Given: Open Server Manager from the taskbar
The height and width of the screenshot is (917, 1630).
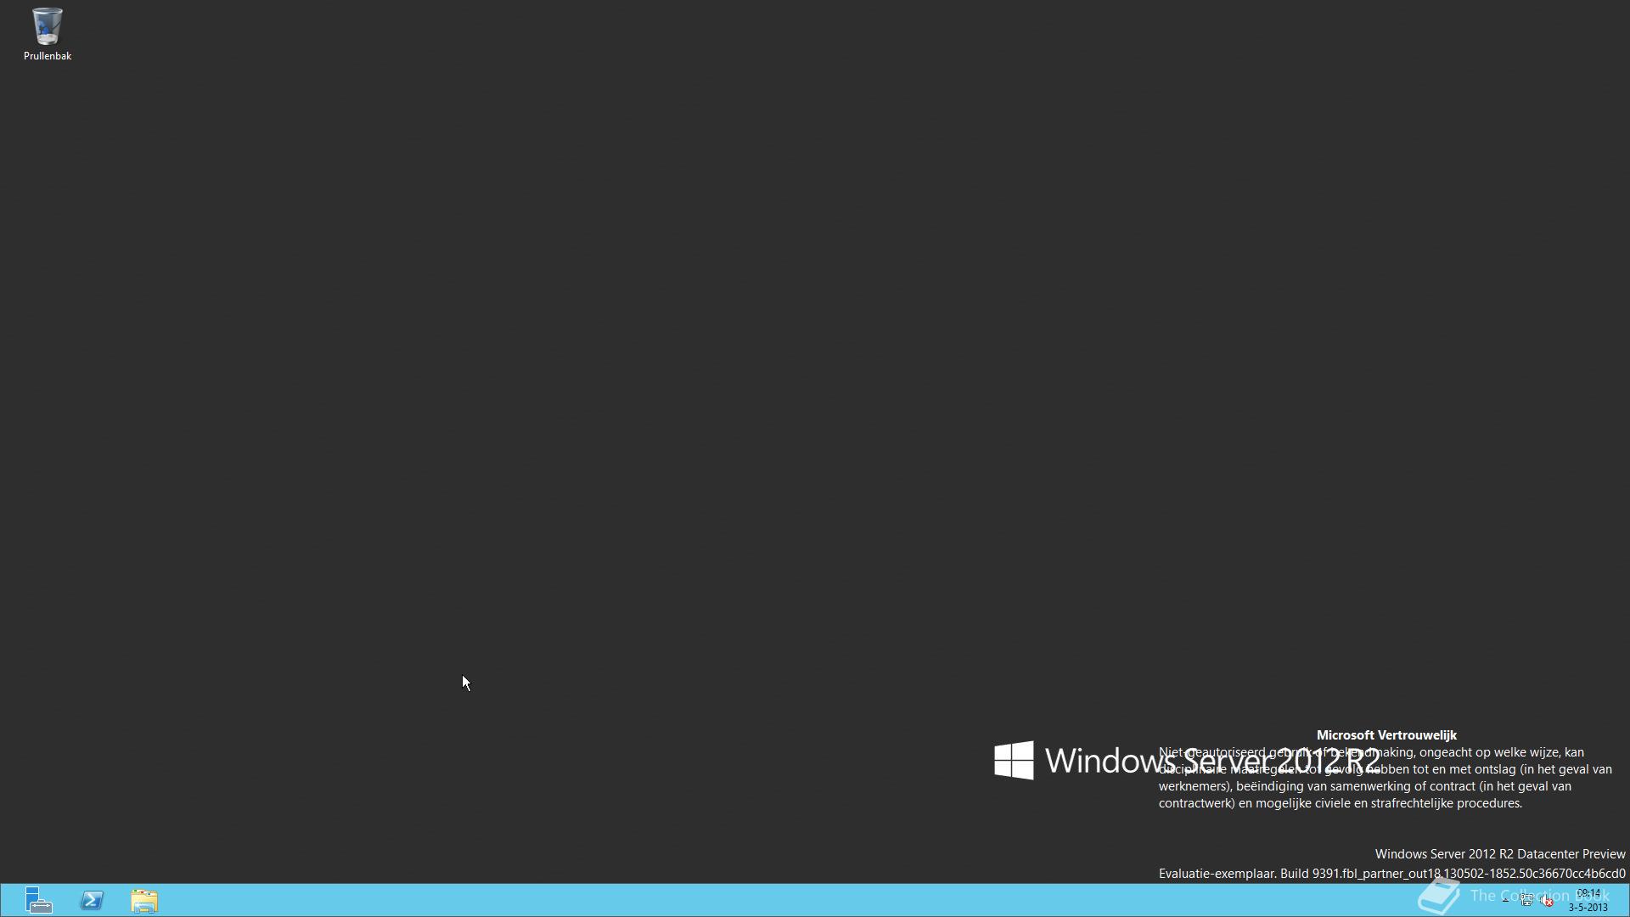Looking at the screenshot, I should (x=38, y=900).
